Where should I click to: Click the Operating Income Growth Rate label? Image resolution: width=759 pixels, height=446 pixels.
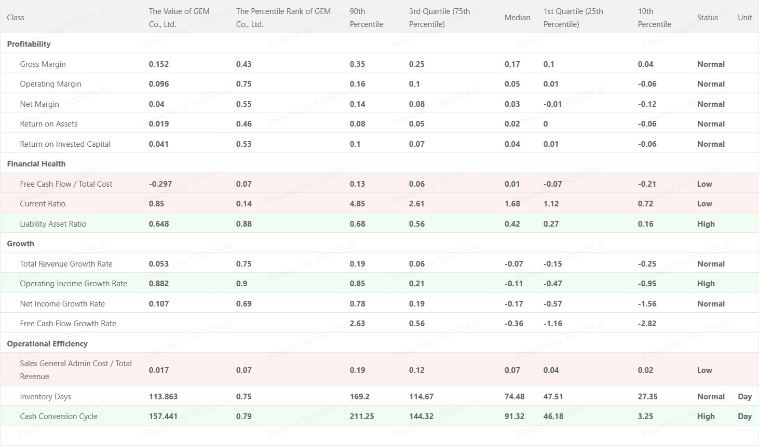[73, 284]
